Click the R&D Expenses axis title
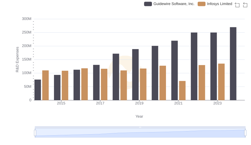 [x=17, y=59]
